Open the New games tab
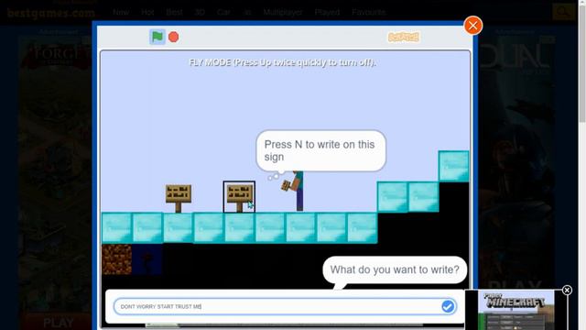The height and width of the screenshot is (330, 586). [x=121, y=12]
